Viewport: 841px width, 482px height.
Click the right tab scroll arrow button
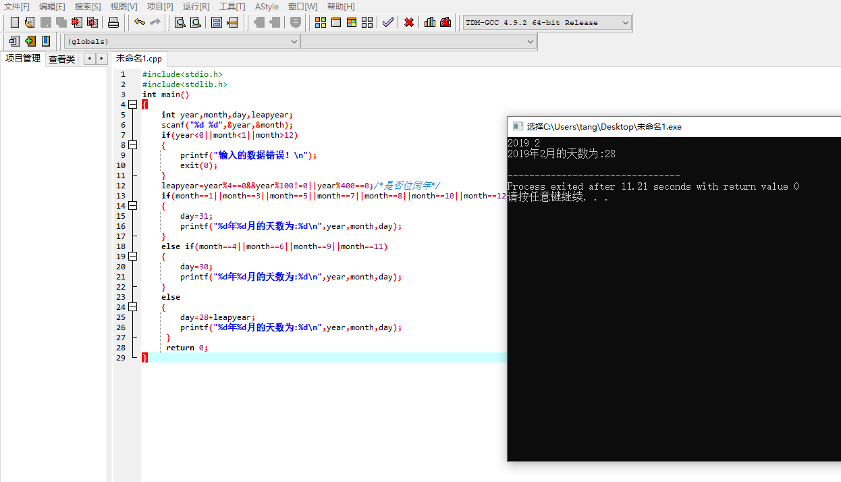click(x=101, y=59)
